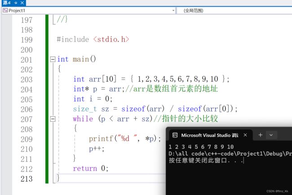Pin the 源.c document tab
The height and width of the screenshot is (195, 292).
[x=16, y=3]
